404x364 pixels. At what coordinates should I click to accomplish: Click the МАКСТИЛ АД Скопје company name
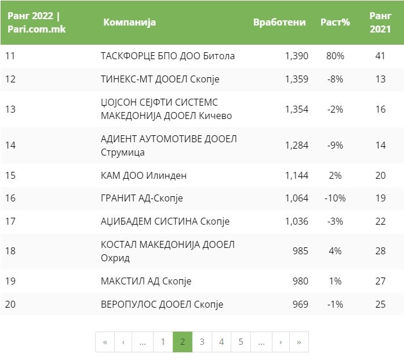[x=145, y=282]
